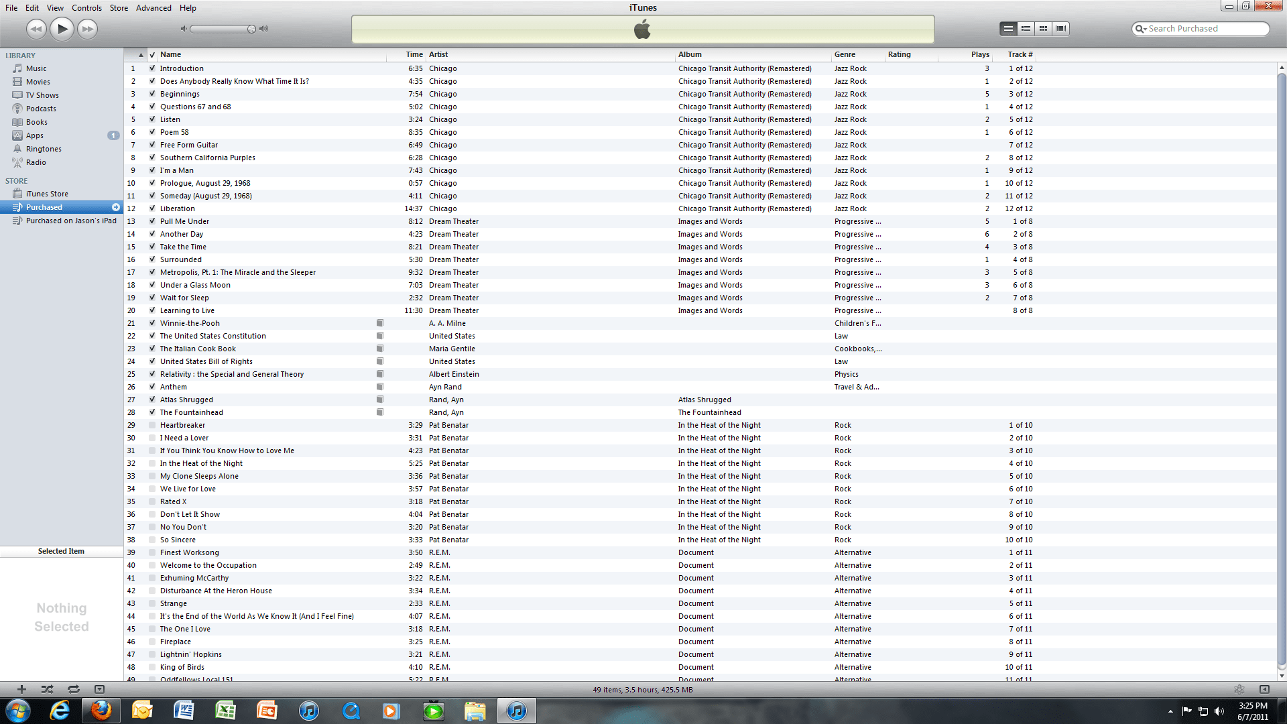Click the arrow beside Purchased

click(115, 207)
